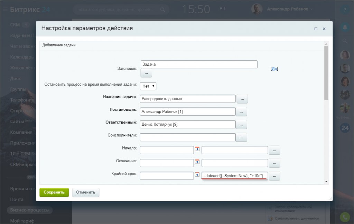Open the Ид link

click(274, 68)
